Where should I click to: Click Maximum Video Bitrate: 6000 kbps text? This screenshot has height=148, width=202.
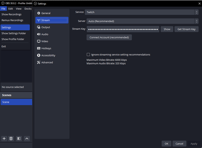(107, 60)
